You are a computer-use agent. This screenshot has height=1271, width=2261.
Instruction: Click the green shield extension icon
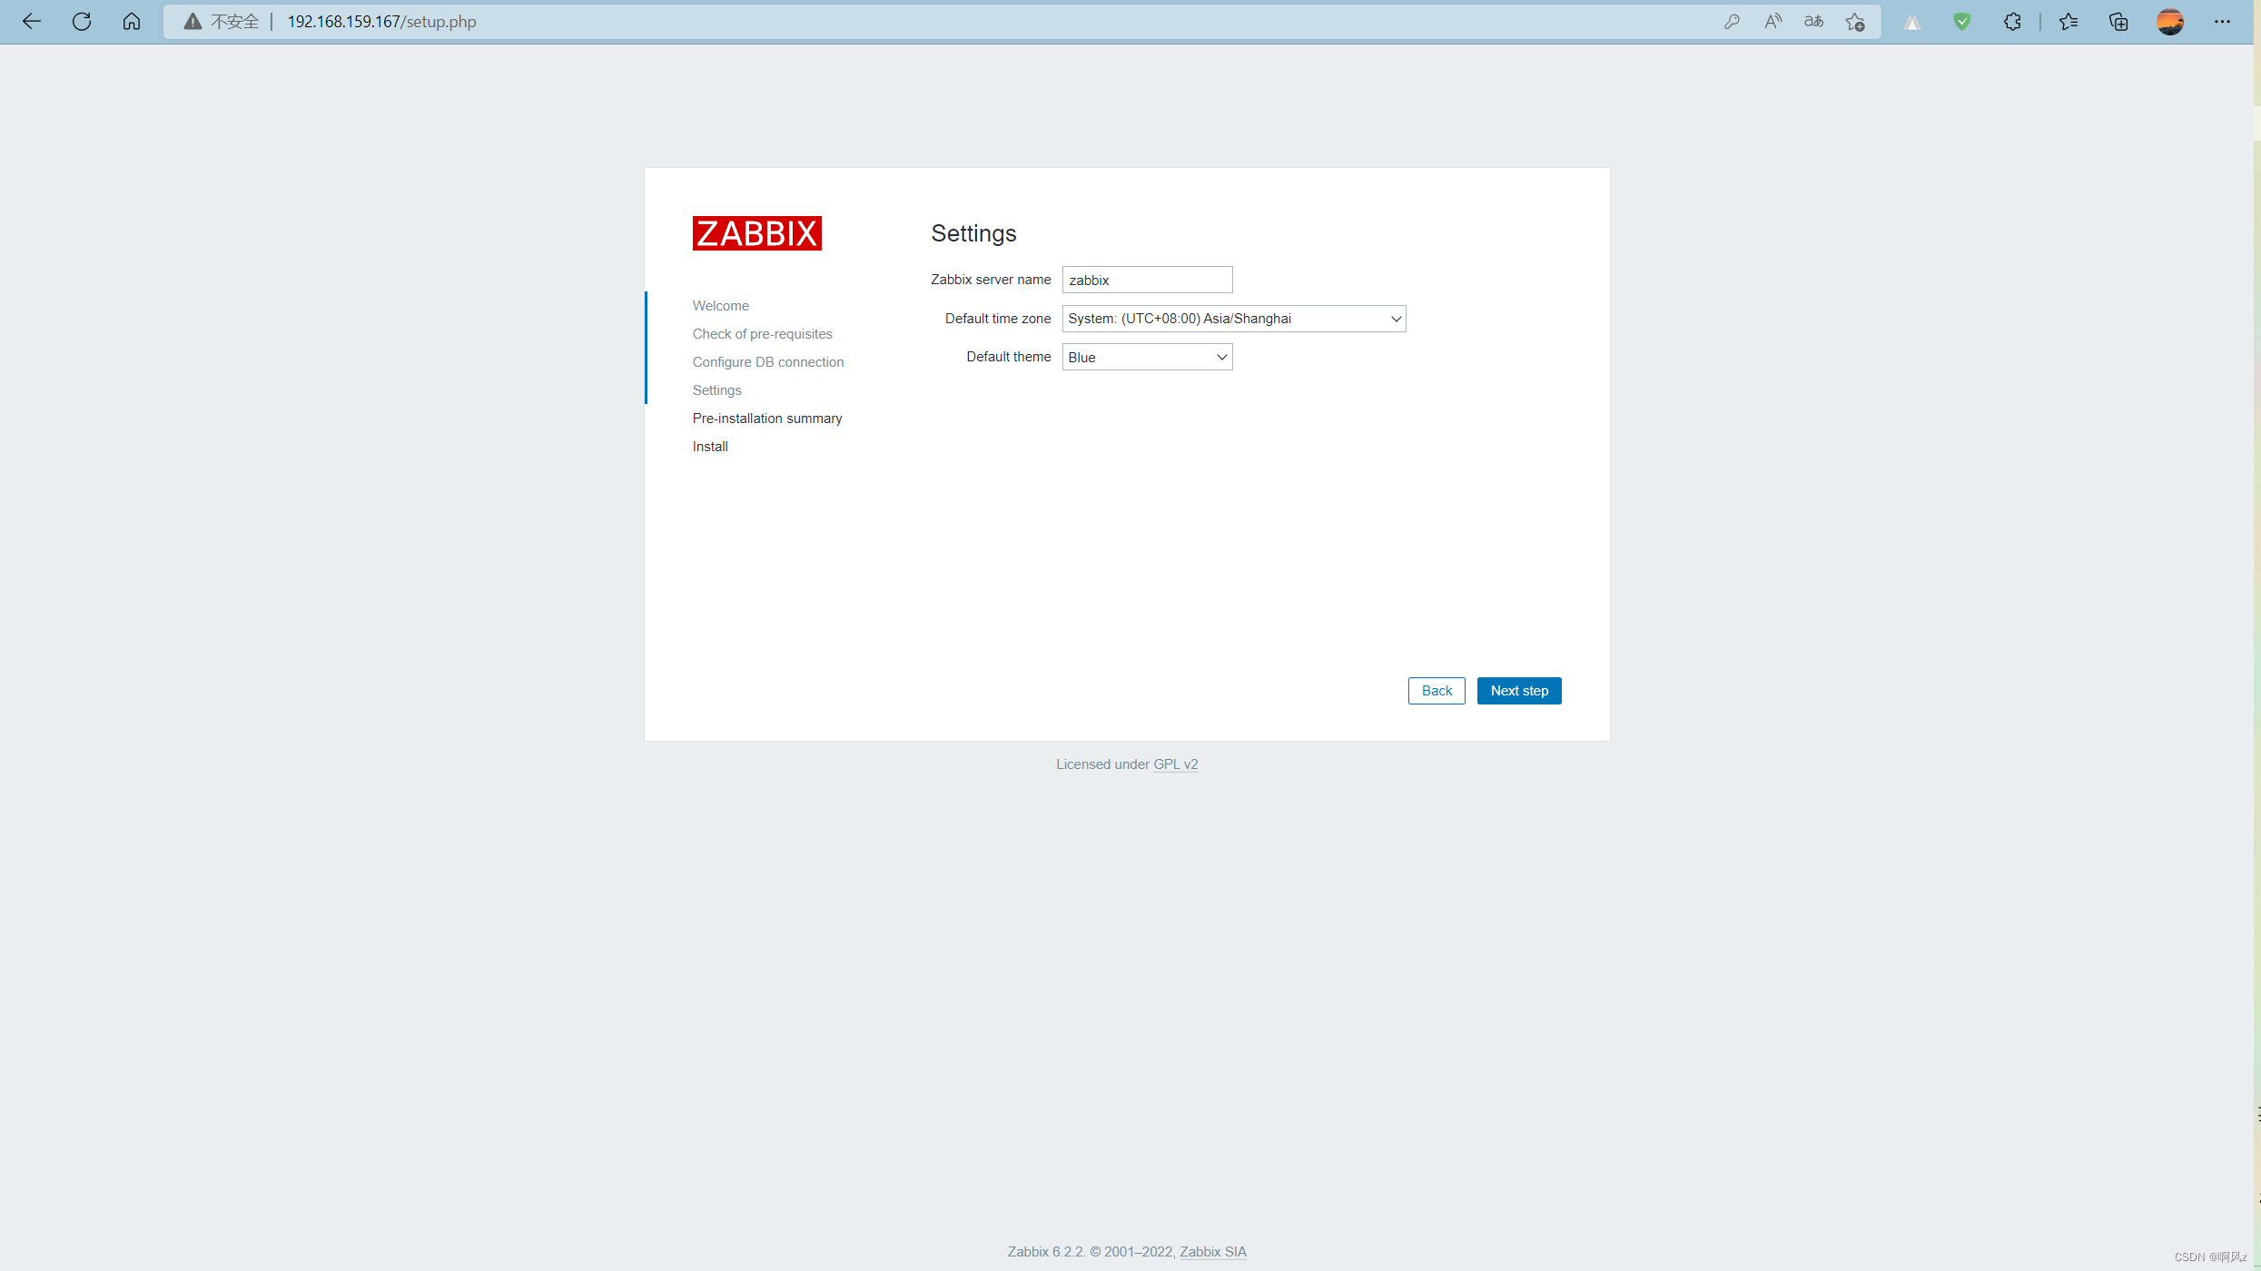point(1962,22)
